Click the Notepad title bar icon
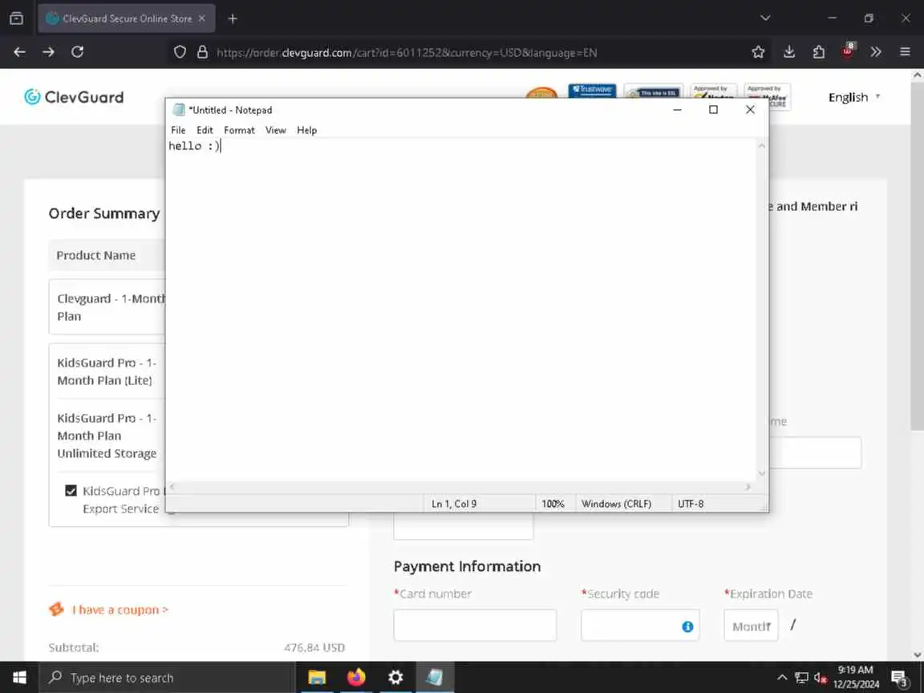The image size is (924, 693). [x=179, y=110]
